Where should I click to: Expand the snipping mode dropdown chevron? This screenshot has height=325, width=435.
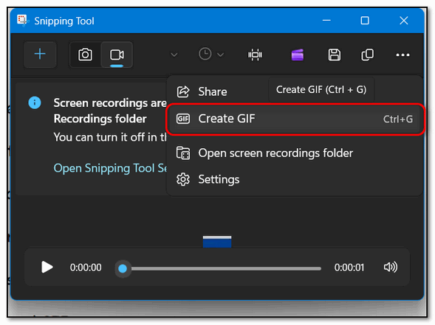pyautogui.click(x=174, y=55)
